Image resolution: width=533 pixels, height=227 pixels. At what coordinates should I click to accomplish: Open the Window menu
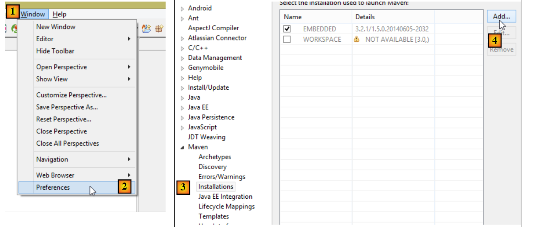33,14
